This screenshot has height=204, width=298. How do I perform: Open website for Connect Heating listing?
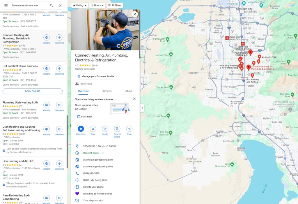tap(47, 39)
